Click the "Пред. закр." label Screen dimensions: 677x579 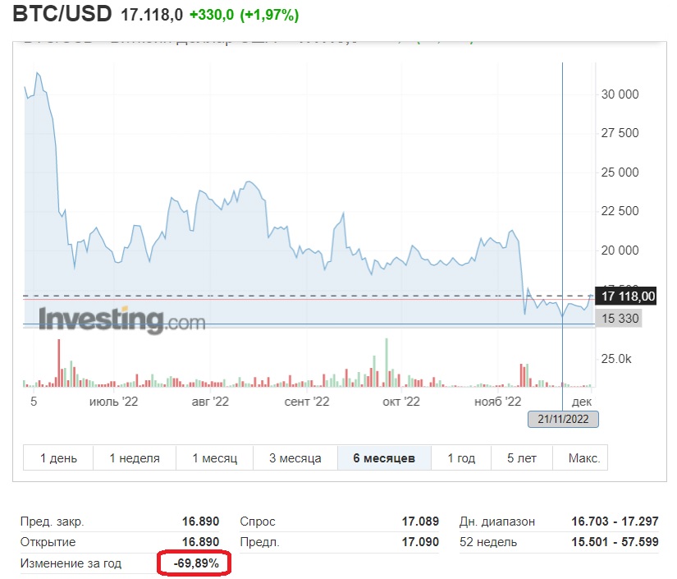coord(51,522)
